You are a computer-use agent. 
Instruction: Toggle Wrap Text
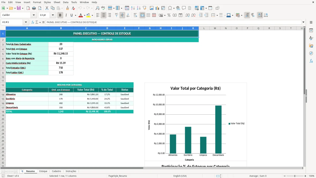[x=135, y=15]
